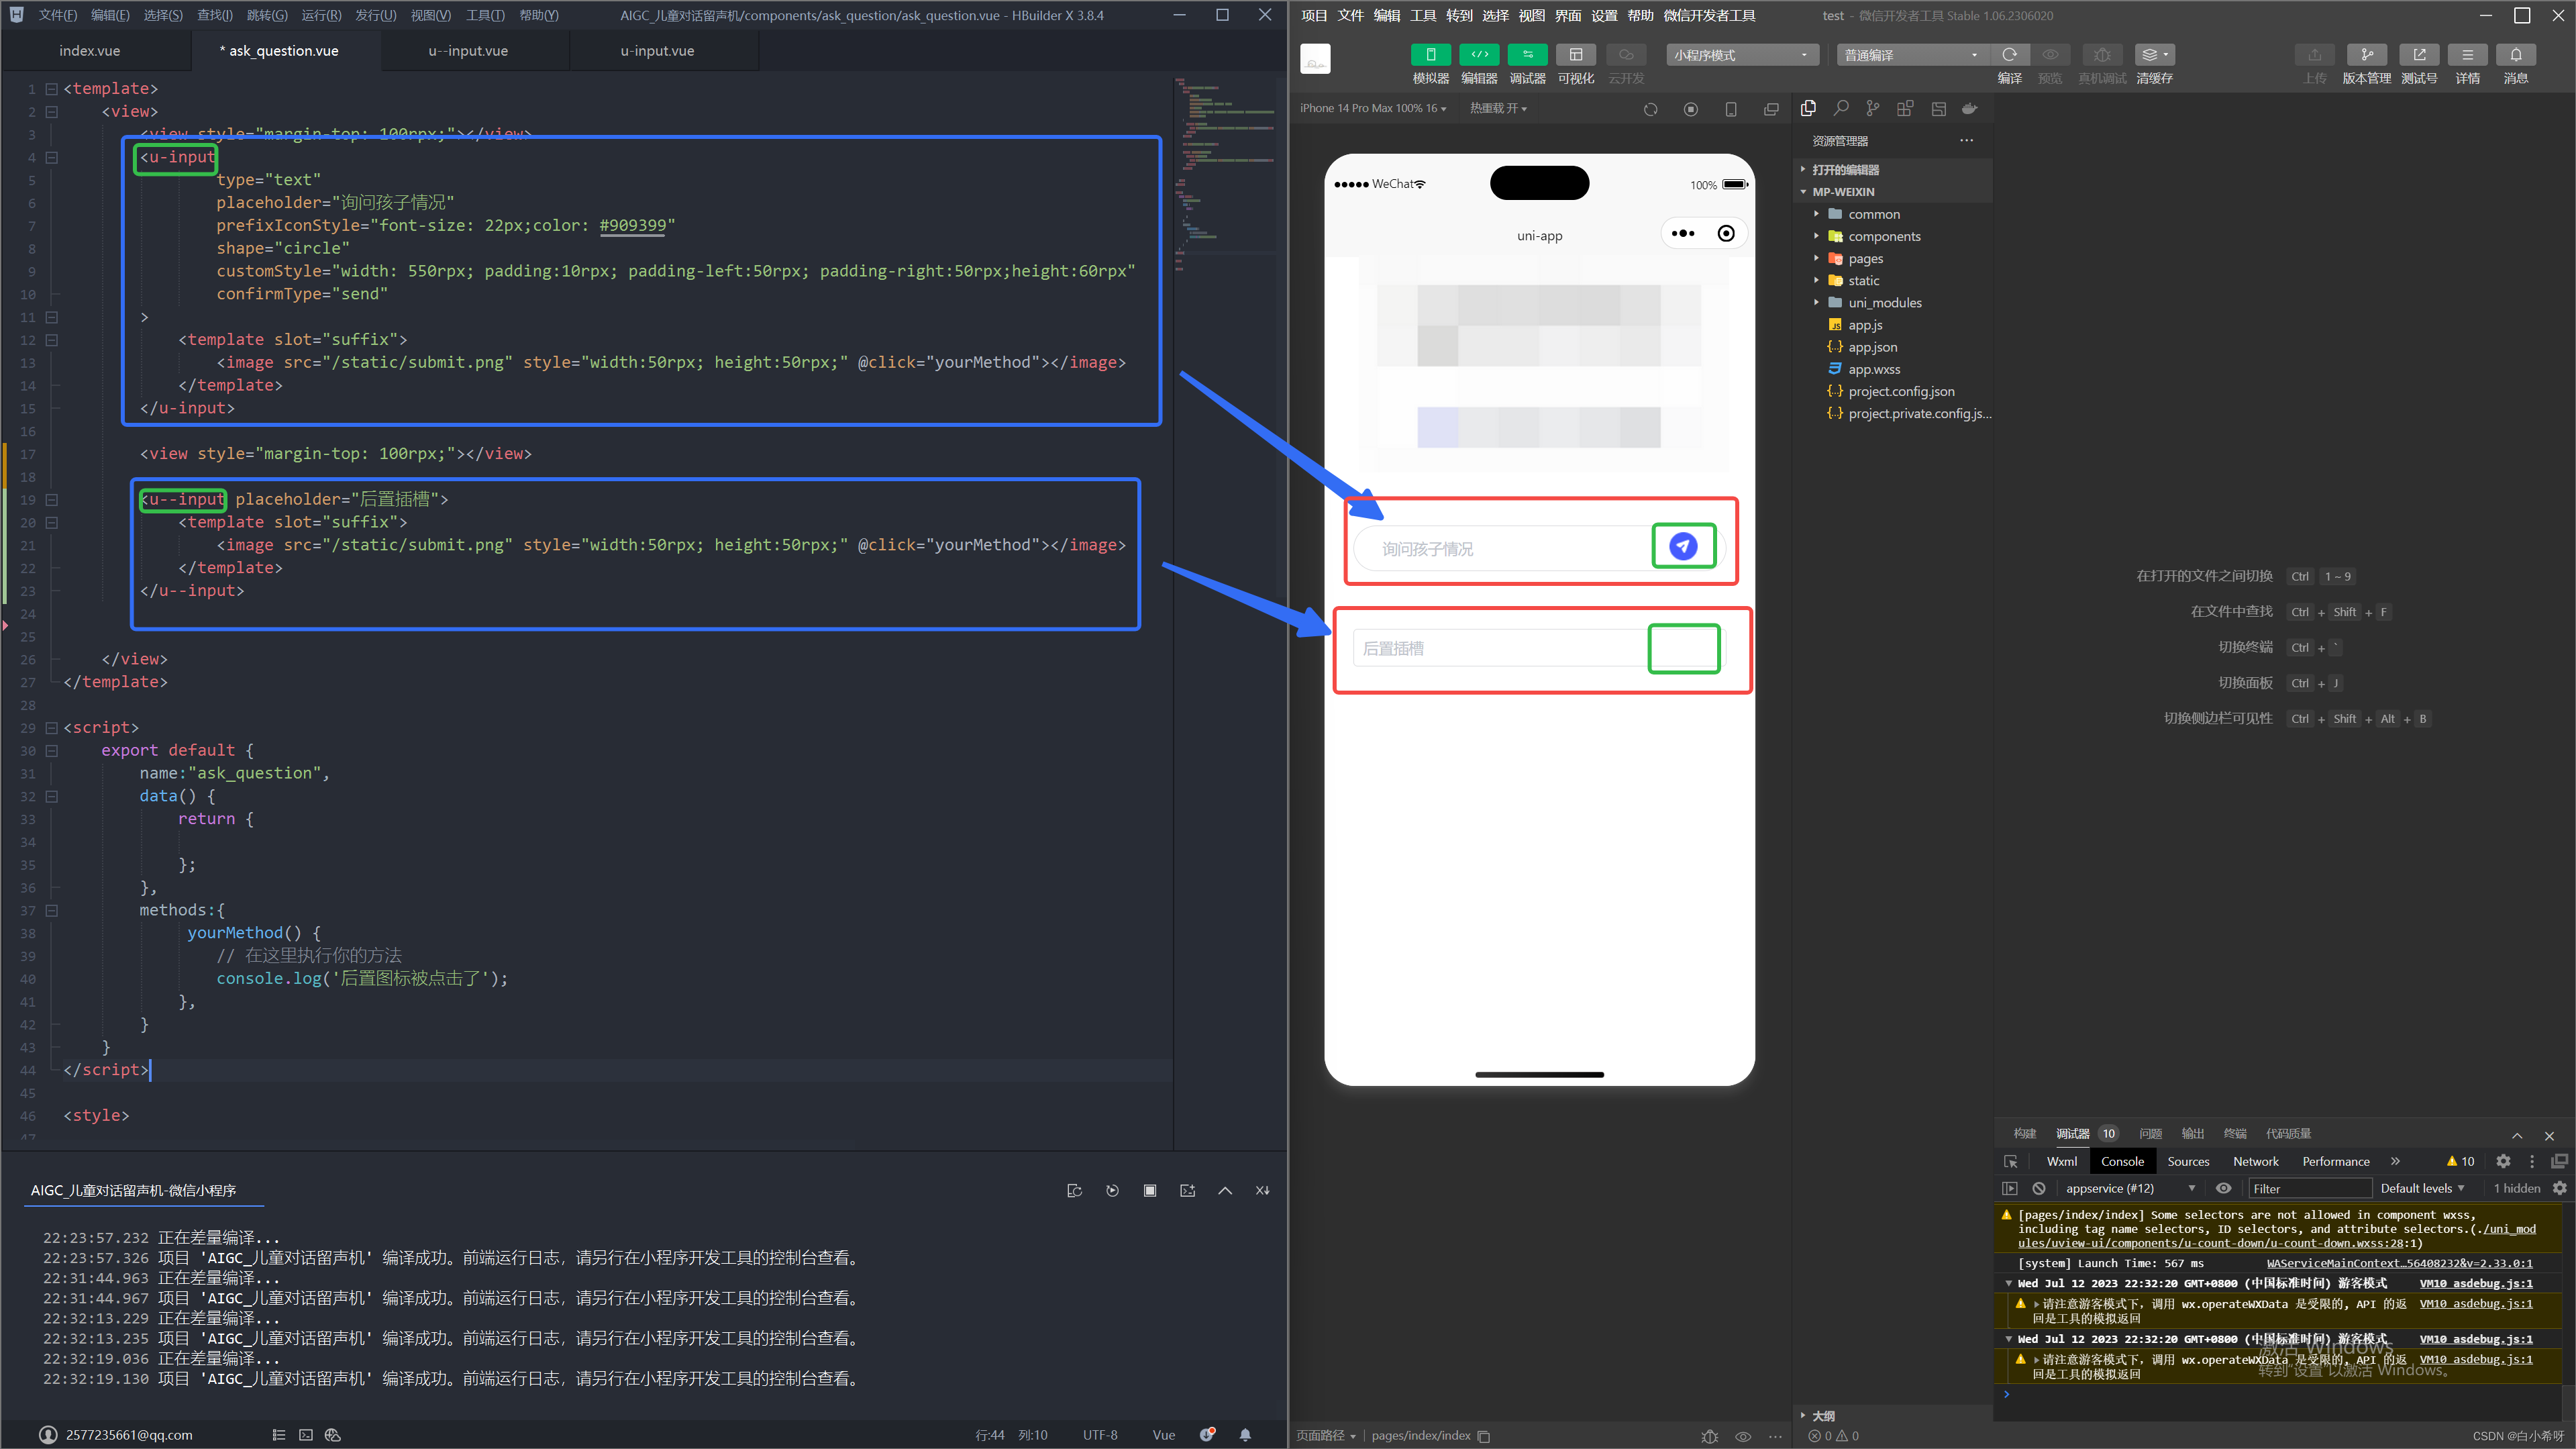Click the element inspect picker icon

coord(2010,1161)
